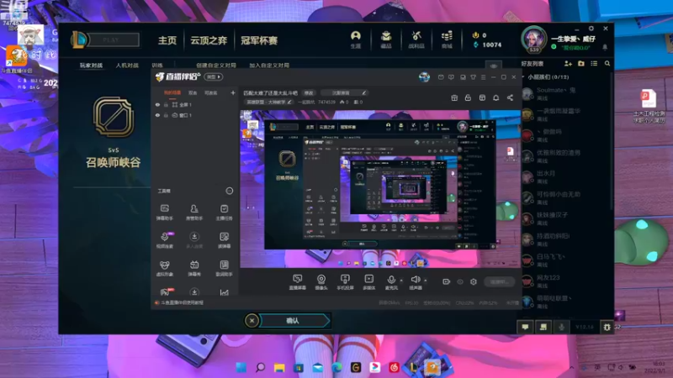Viewport: 673px width, 378px height.
Task: Toggle lock for 窗口 1 source
Action: (166, 115)
